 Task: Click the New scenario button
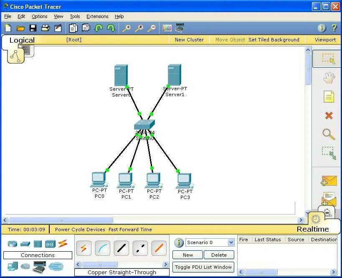pos(188,255)
